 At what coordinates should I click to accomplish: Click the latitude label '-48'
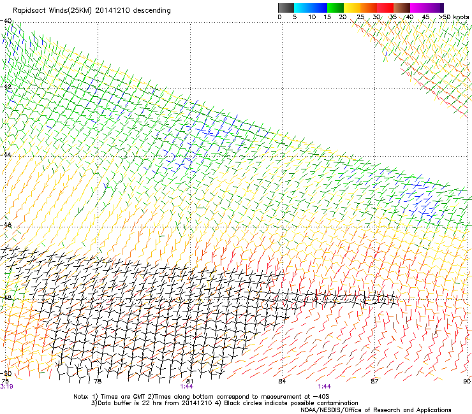pyautogui.click(x=6, y=297)
